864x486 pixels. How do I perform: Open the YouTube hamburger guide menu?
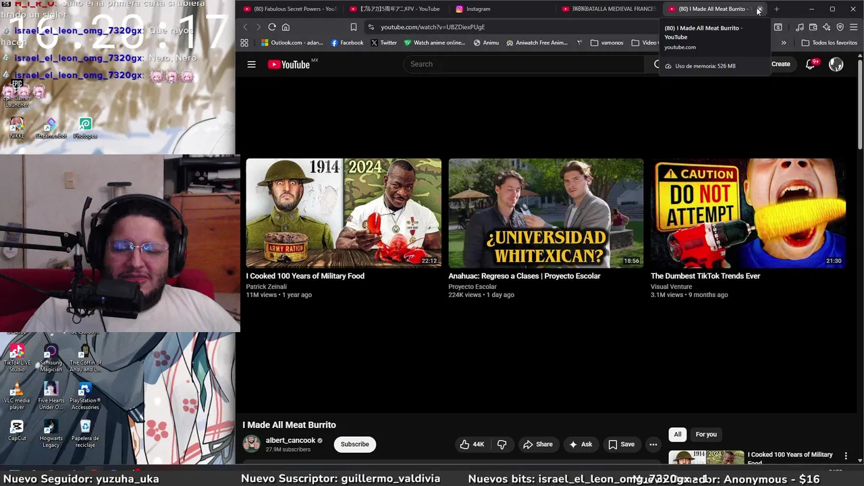tap(251, 64)
